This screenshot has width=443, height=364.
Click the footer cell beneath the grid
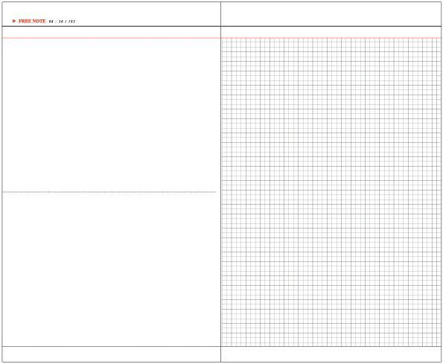tap(331, 354)
